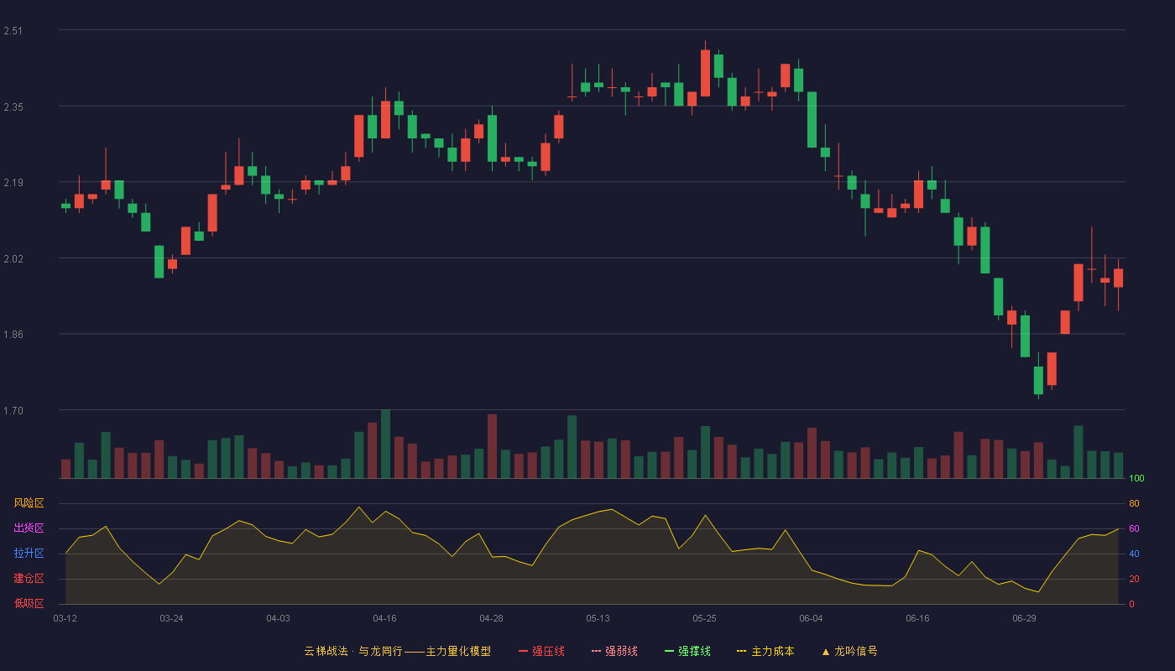Click the first candlestick above 03-12
Image resolution: width=1175 pixels, height=671 pixels.
pos(65,205)
